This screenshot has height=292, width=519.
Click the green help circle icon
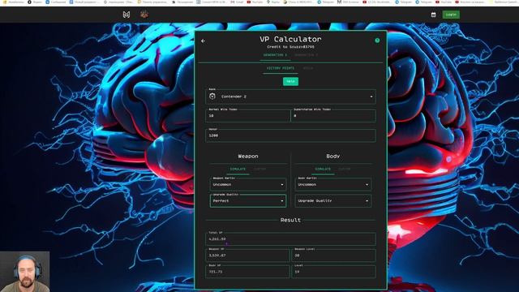pyautogui.click(x=377, y=41)
